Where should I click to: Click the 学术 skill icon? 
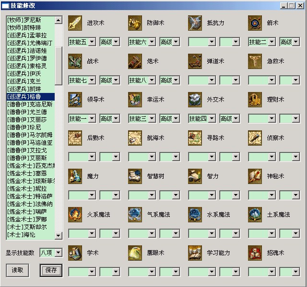pos(75,253)
